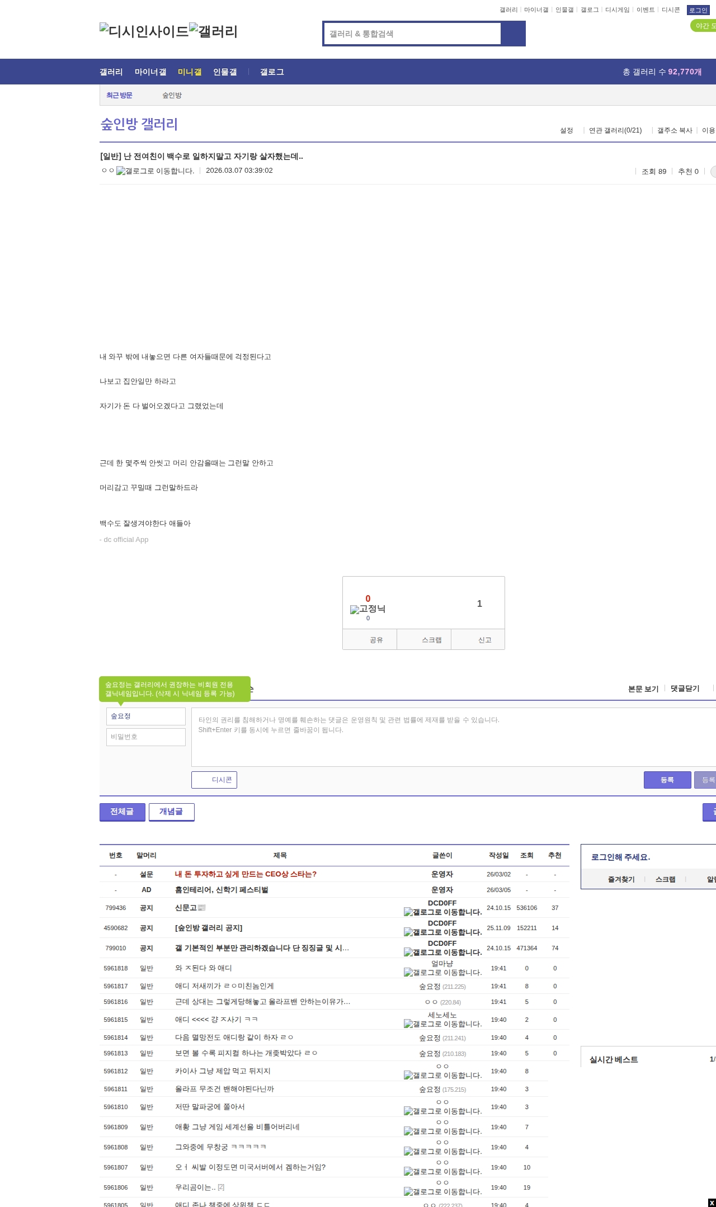Click the blue search button beside the search box
This screenshot has width=716, height=1207.
pos(513,34)
